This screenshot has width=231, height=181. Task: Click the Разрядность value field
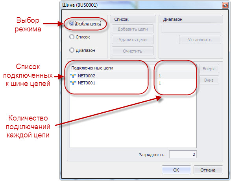[x=183, y=154]
